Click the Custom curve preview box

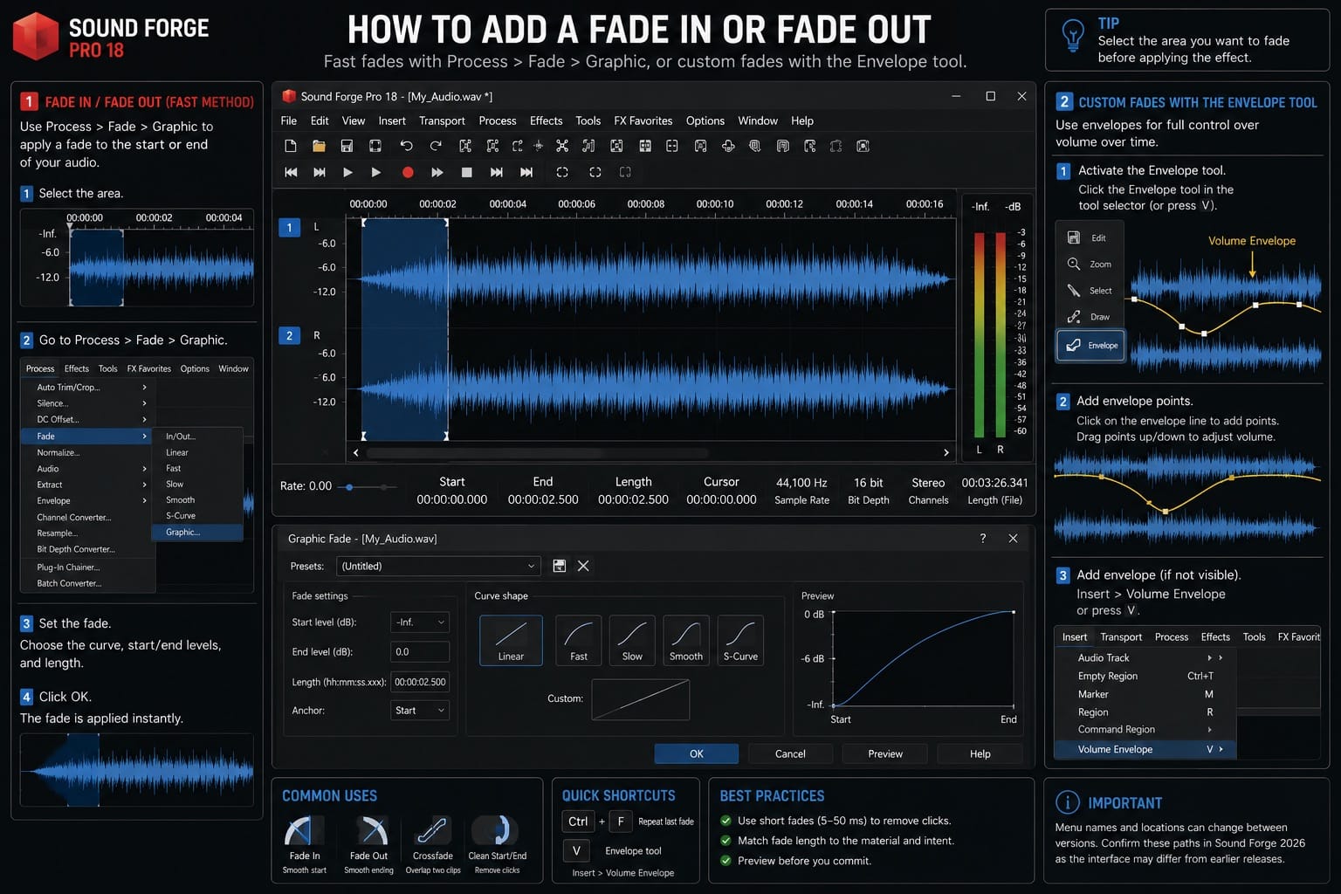coord(641,699)
